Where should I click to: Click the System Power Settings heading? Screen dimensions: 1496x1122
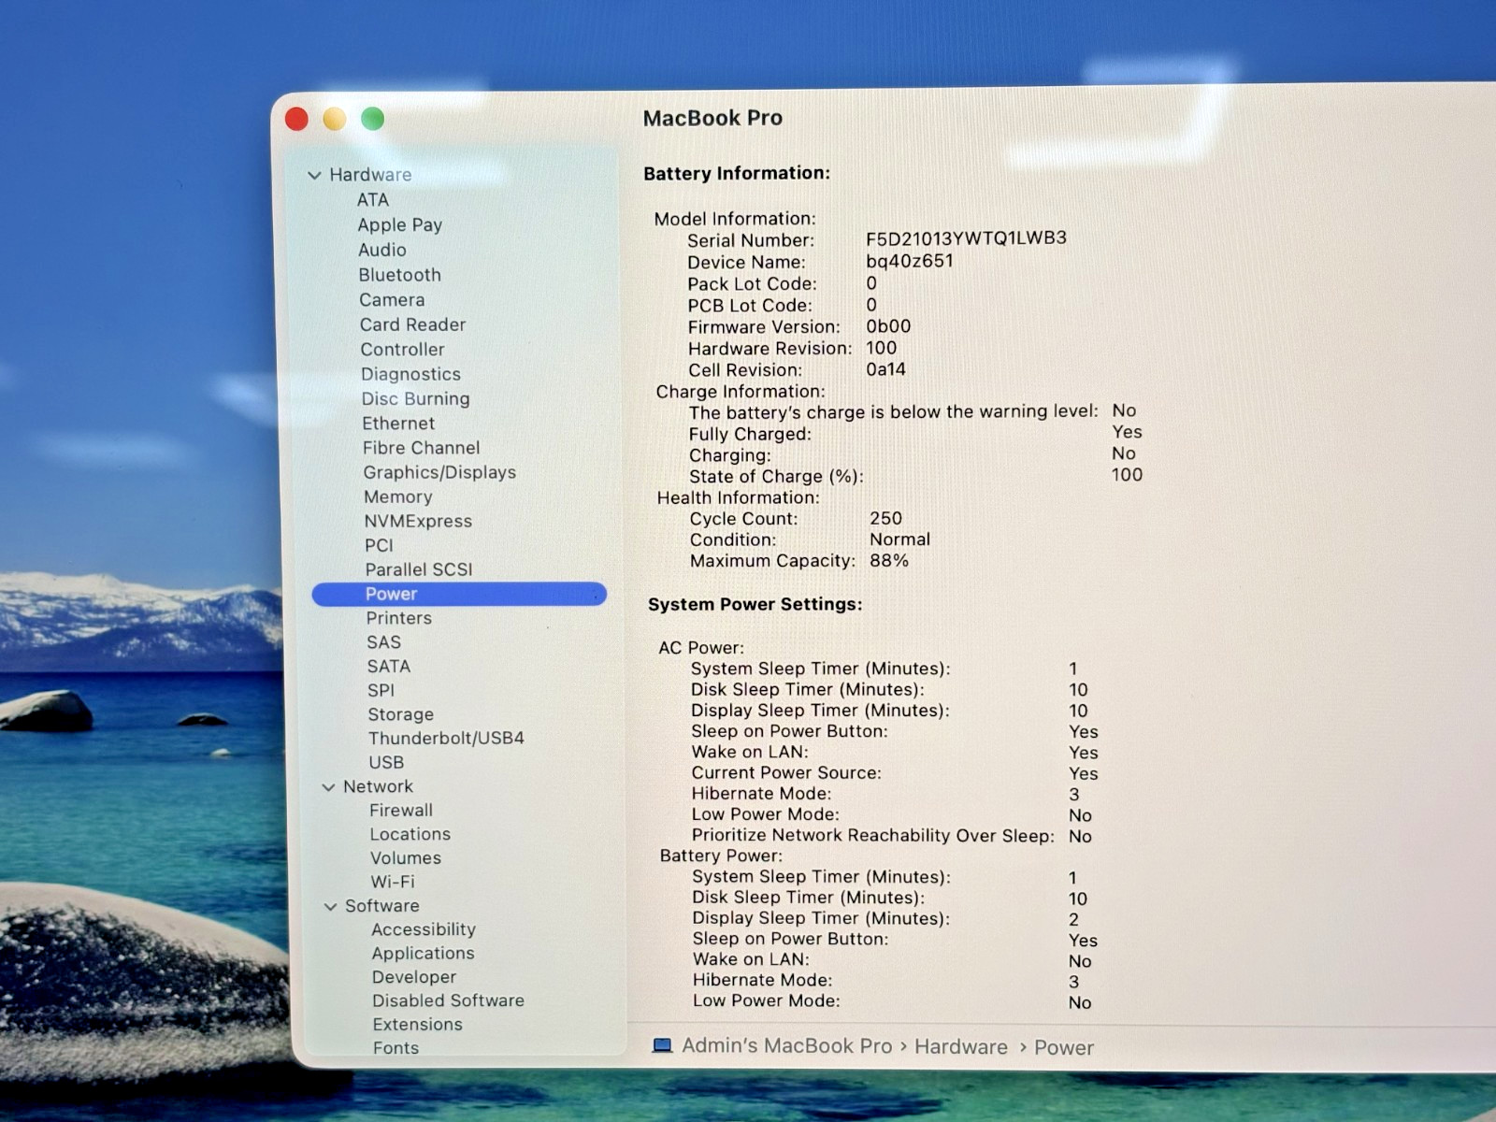pos(755,604)
